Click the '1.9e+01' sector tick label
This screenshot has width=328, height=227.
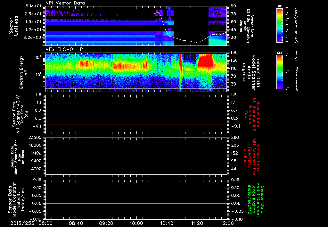(34, 22)
